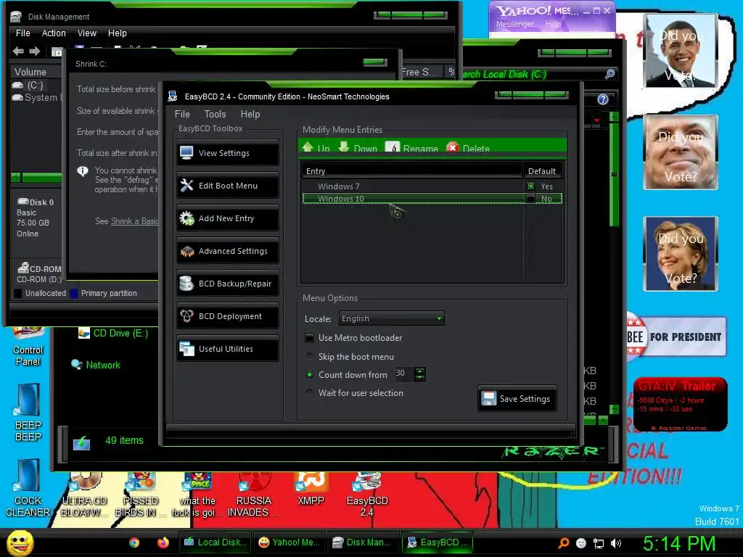Open Control Panel desktop icon
This screenshot has width=743, height=557.
pos(28,347)
